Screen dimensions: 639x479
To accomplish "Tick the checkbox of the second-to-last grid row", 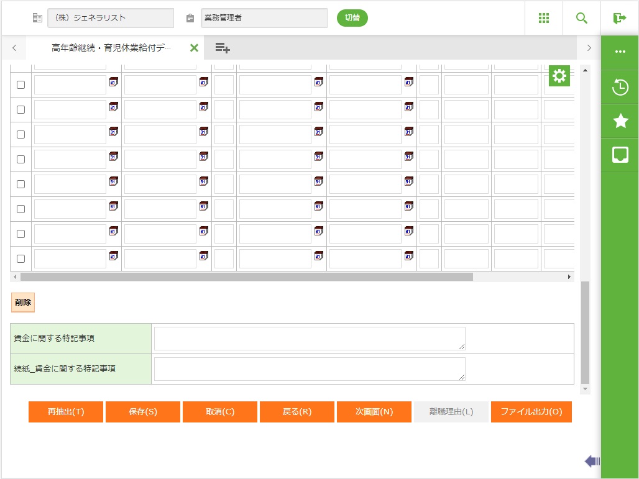I will pos(21,234).
